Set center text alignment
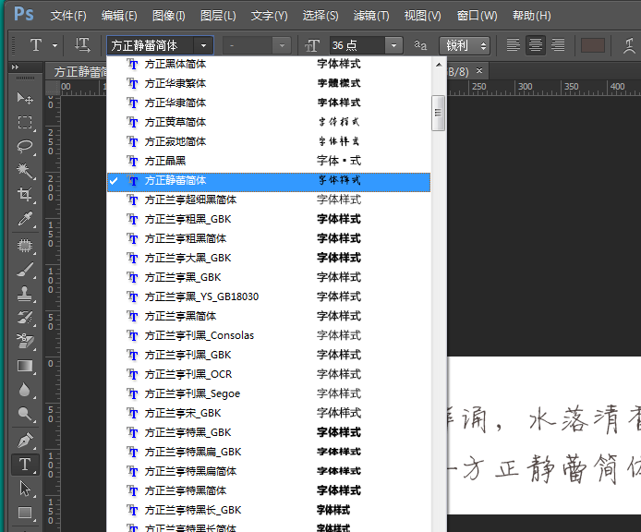641x532 pixels. (536, 45)
